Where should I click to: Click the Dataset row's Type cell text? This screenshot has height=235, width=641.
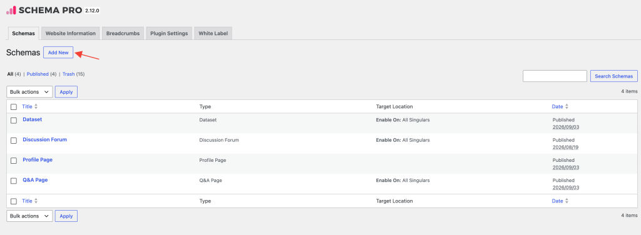coord(208,120)
